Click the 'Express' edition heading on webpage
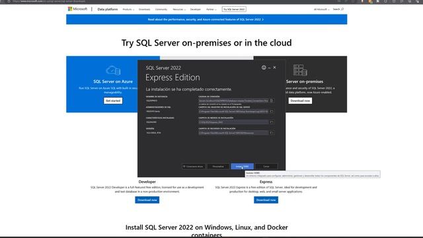Viewport: 423px width, 238px height. pyautogui.click(x=266, y=182)
